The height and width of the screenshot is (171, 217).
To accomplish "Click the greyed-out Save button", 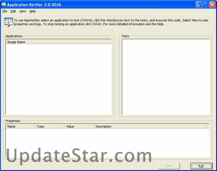I will click(169, 166).
